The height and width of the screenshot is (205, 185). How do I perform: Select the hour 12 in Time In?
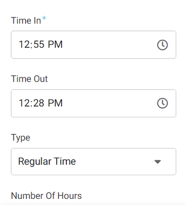tap(24, 45)
